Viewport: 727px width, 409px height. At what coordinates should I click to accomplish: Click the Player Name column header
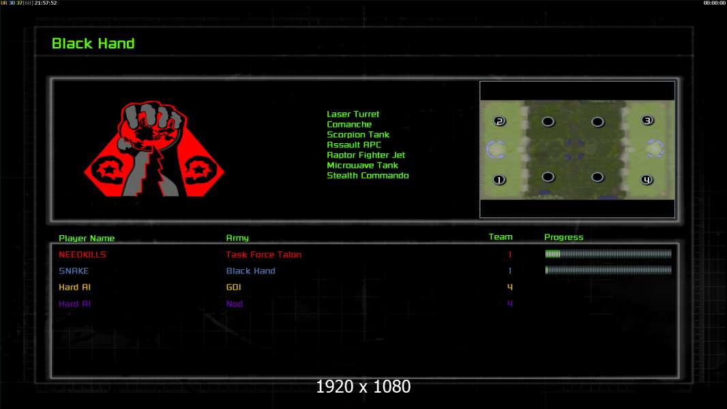[x=87, y=238]
